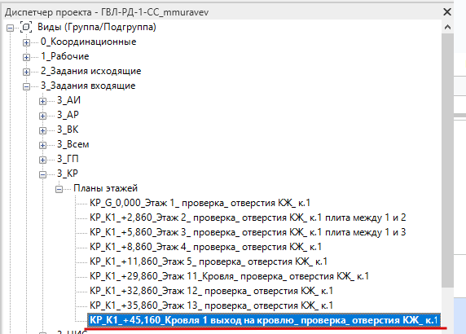Select the 2_Задания исходящие tree item
466x334 pixels.
pos(91,71)
